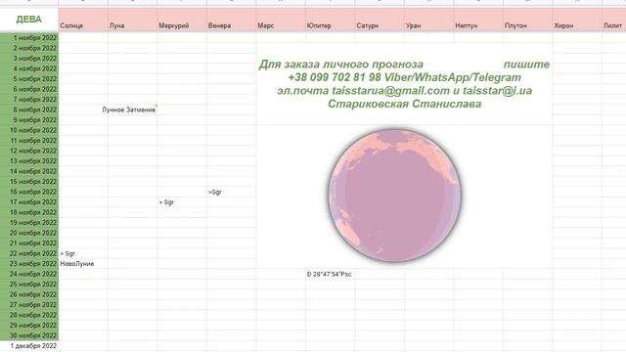Screen dimensions: 626x352
Task: Select the 29 ноября 2022 date cell
Action: (29, 326)
